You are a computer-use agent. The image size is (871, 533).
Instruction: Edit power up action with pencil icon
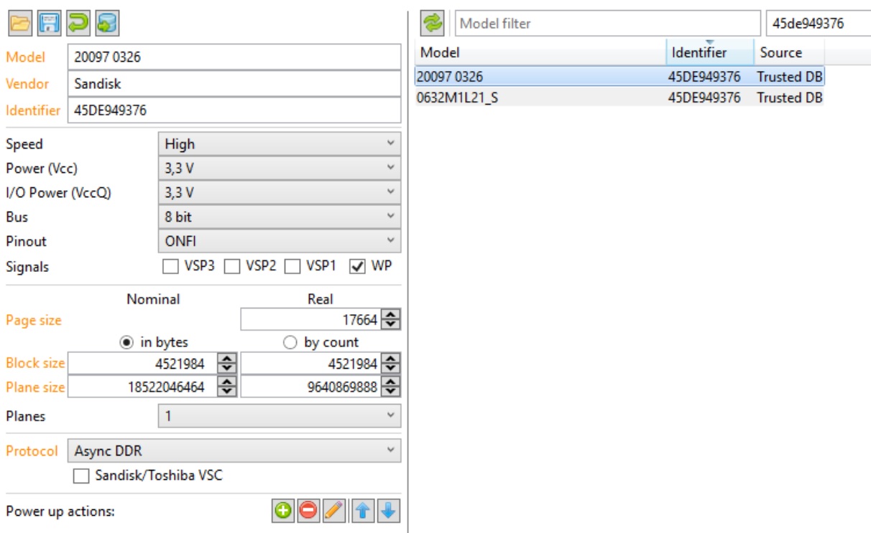(x=334, y=511)
